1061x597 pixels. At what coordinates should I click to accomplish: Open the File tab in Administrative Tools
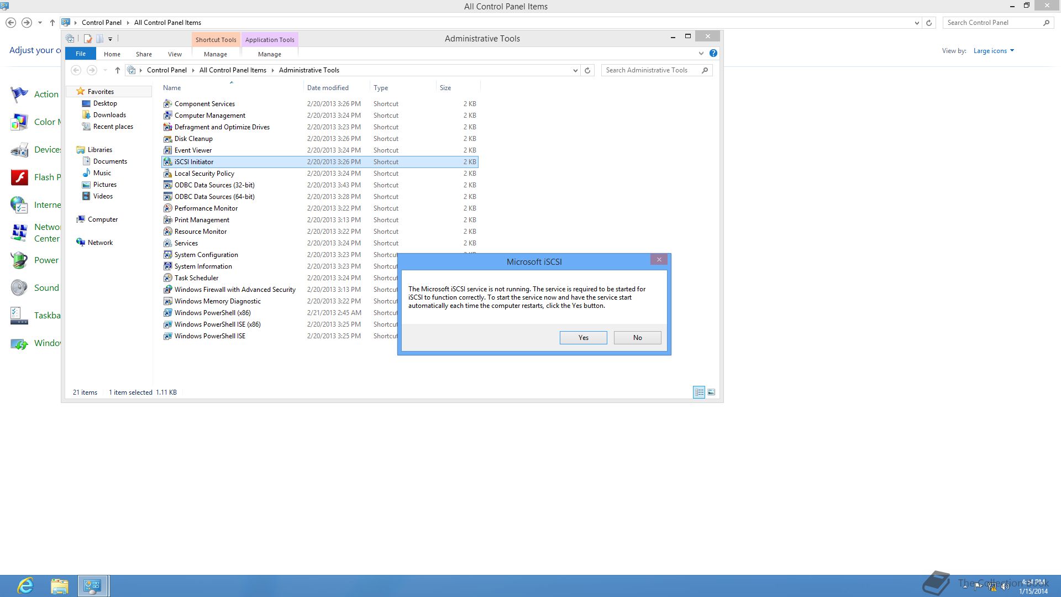(81, 54)
